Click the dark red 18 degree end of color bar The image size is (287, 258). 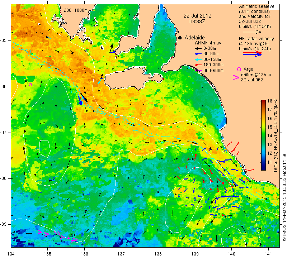pyautogui.click(x=263, y=101)
